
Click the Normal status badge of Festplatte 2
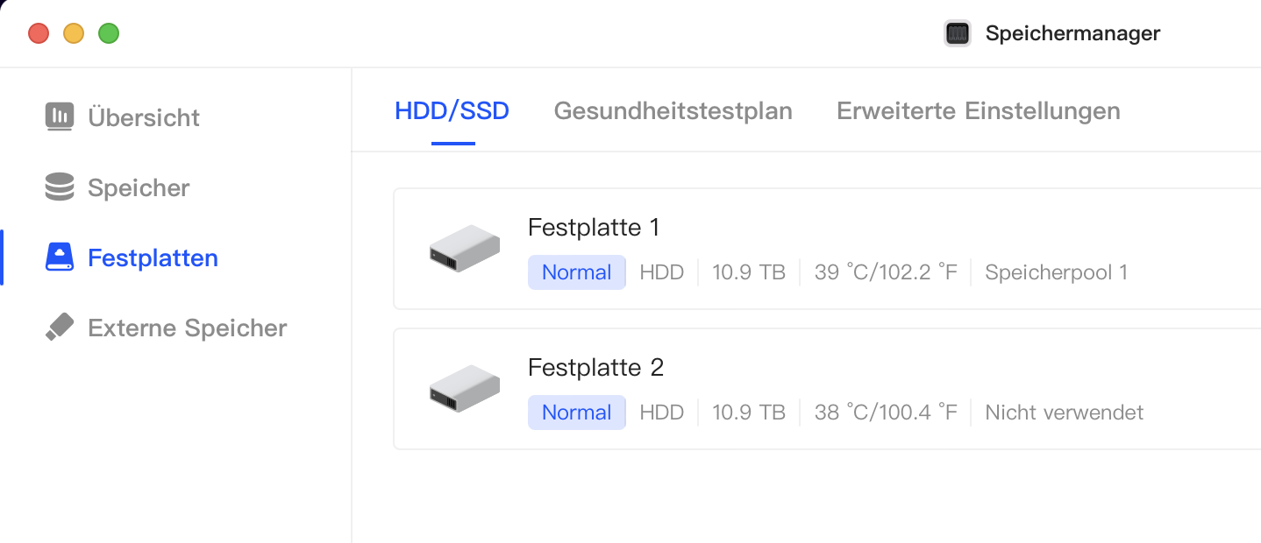tap(576, 413)
